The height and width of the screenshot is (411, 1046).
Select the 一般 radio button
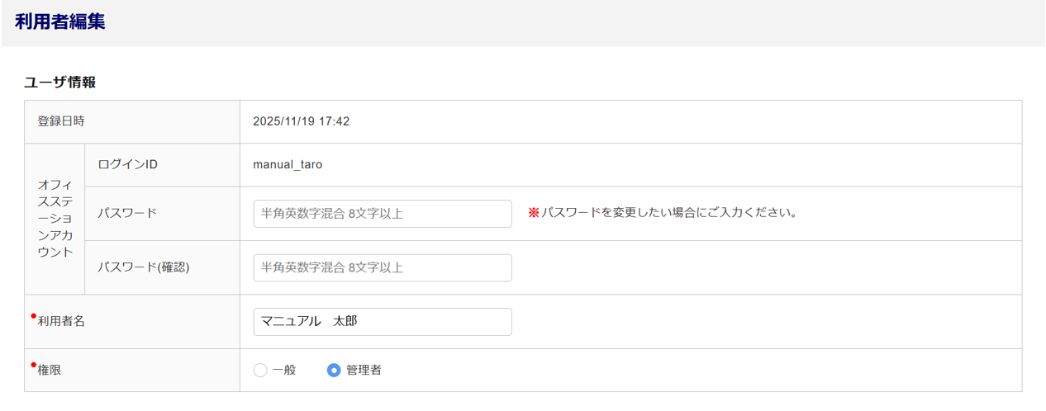[260, 371]
